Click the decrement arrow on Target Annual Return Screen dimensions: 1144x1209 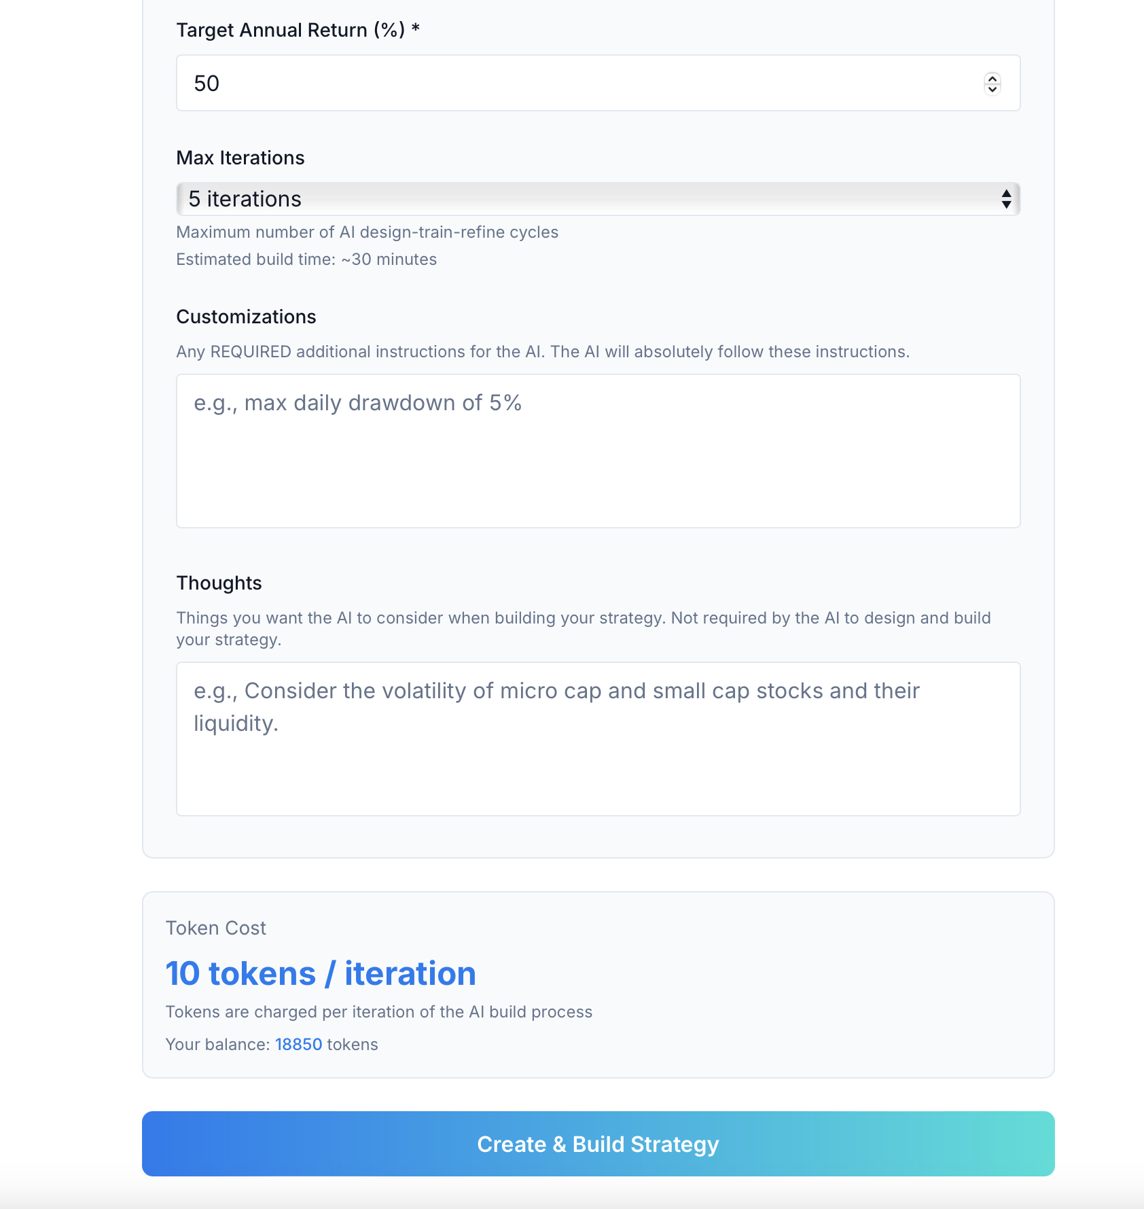(993, 89)
